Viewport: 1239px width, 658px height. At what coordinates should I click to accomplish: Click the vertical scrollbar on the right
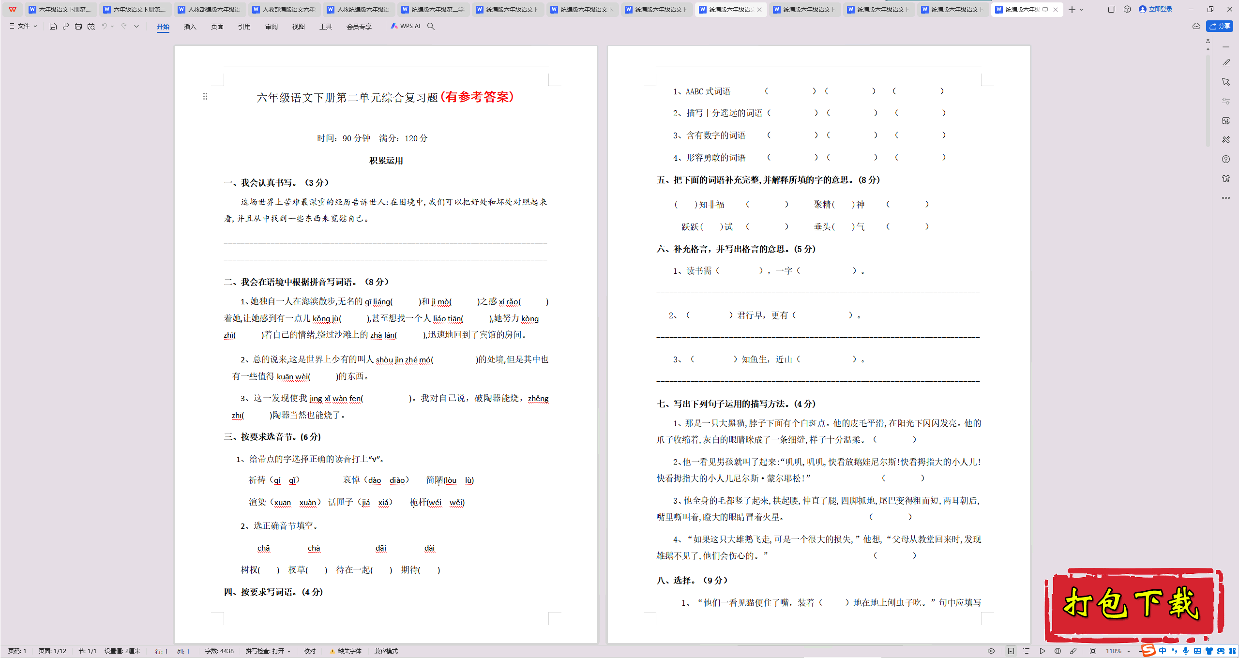[x=1208, y=102]
